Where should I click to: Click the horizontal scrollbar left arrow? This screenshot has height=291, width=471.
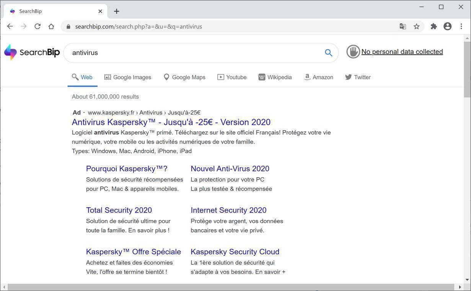(x=3, y=287)
